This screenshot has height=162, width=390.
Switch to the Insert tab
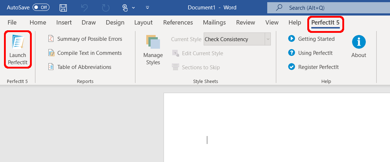point(64,23)
